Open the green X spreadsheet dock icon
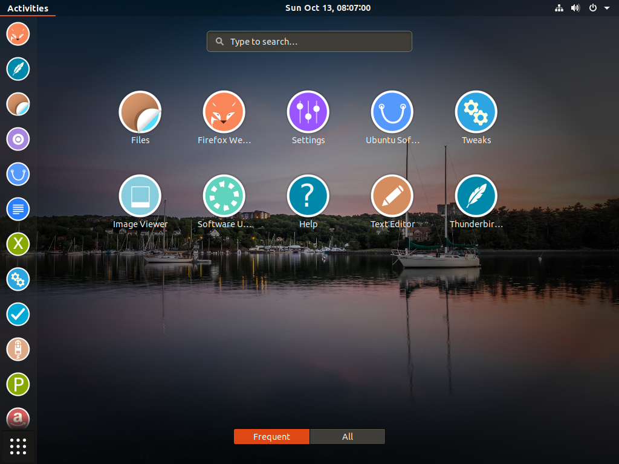The width and height of the screenshot is (619, 464). click(x=18, y=244)
